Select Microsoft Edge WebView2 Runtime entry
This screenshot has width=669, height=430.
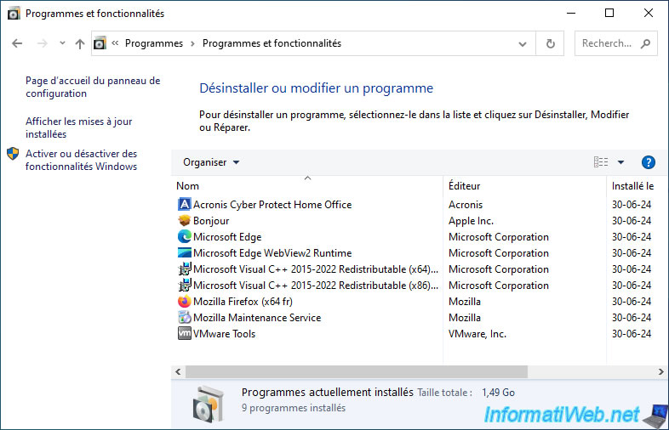[272, 253]
